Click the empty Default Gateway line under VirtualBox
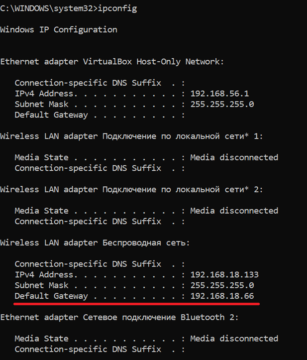This screenshot has height=360, width=307. (x=100, y=115)
